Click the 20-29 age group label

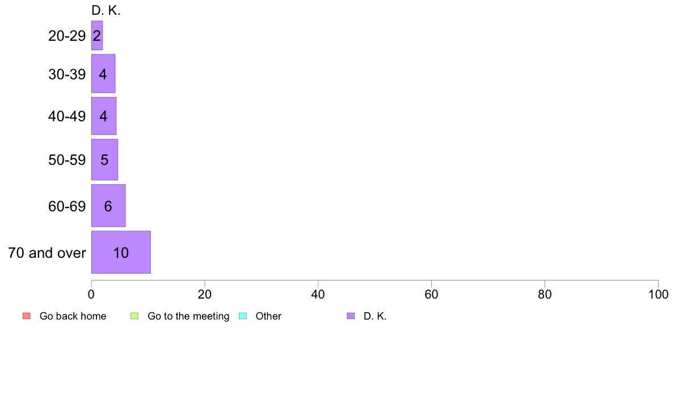tap(67, 36)
